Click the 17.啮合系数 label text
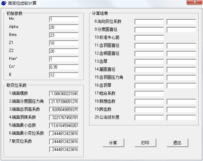Viewport: 203px width, 161px height. click(105, 93)
